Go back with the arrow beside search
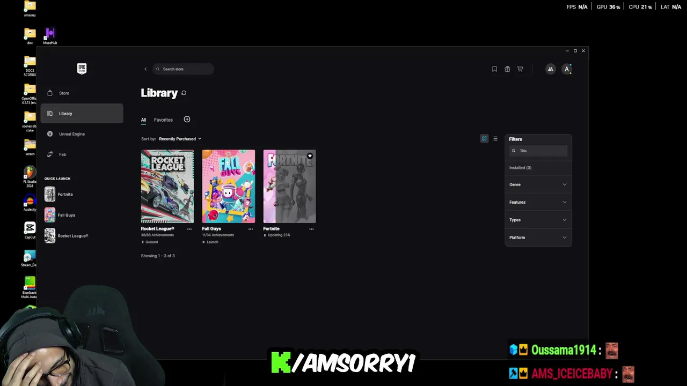This screenshot has height=386, width=687. pos(145,69)
